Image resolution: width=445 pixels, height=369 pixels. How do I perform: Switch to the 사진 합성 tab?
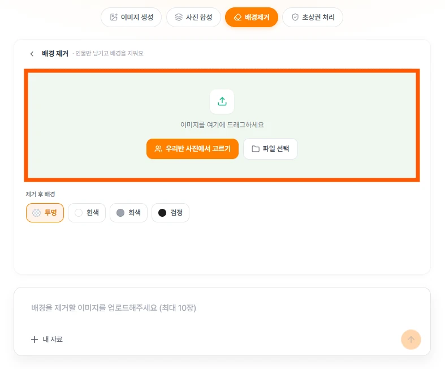click(193, 18)
